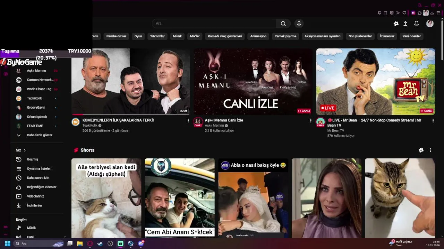Open Discord from the taskbar
444x249 pixels.
coord(141,243)
